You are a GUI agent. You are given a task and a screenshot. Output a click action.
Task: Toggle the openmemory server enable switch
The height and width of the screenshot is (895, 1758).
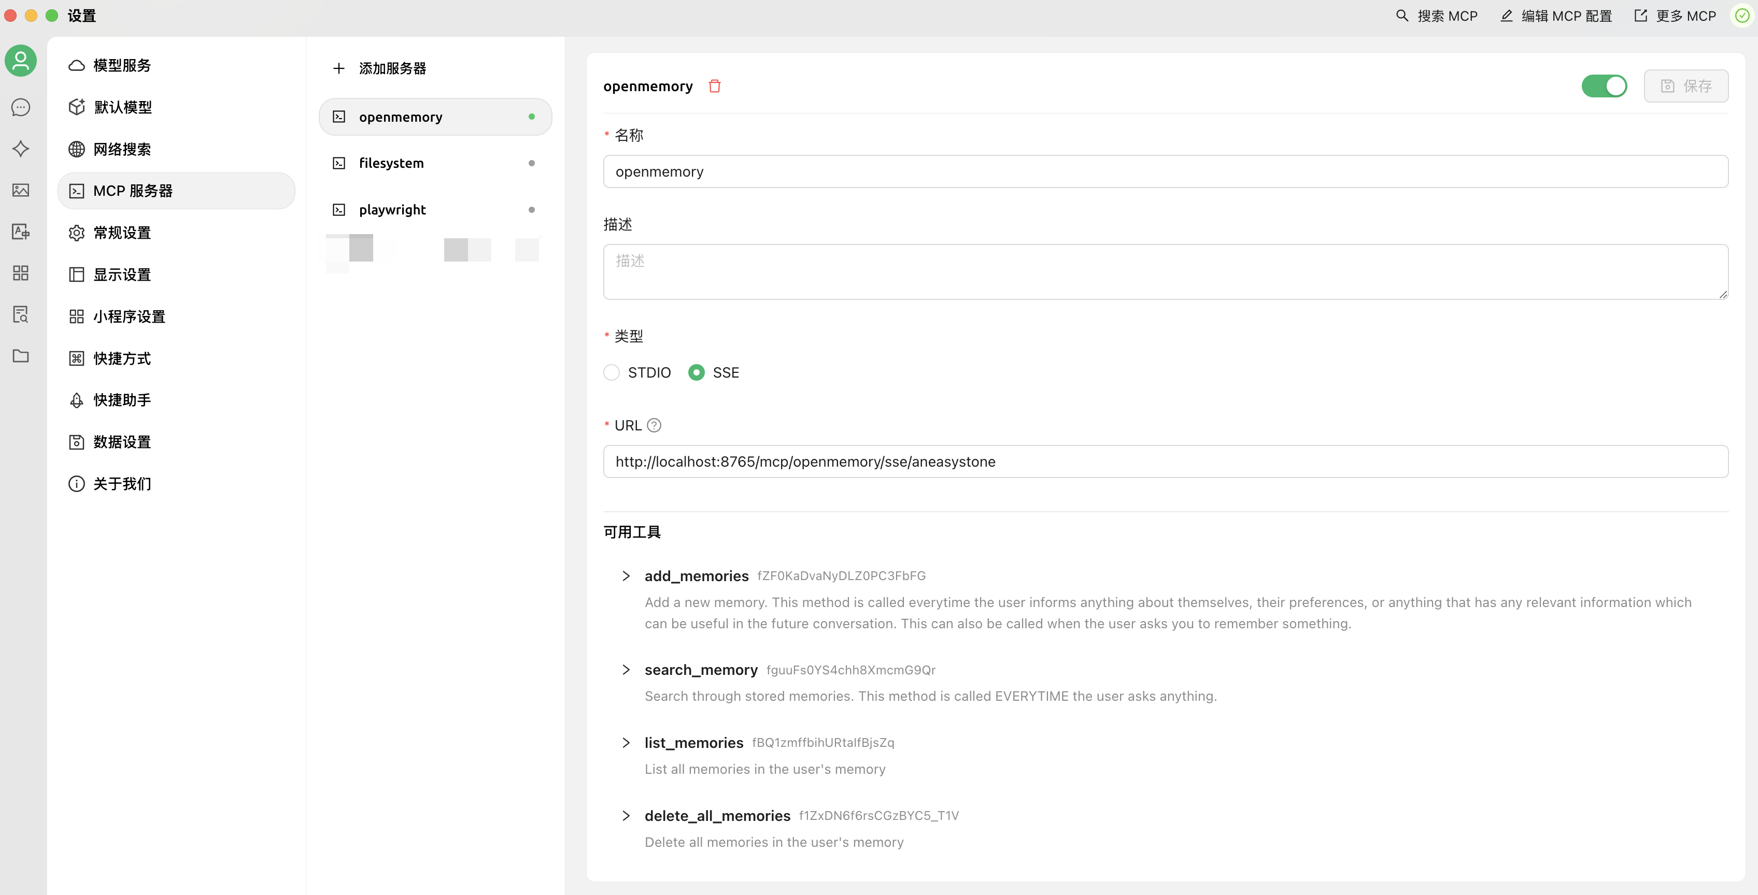[x=1605, y=86]
